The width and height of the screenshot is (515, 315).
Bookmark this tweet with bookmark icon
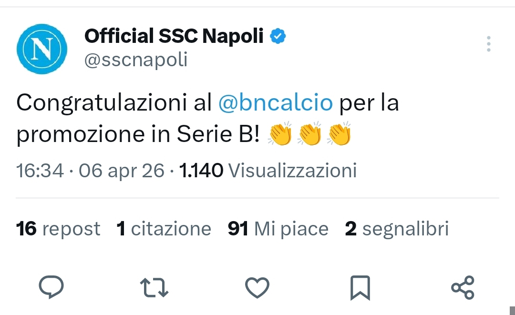tap(360, 288)
